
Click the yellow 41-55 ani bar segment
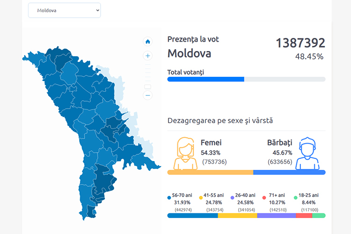tap(237, 216)
